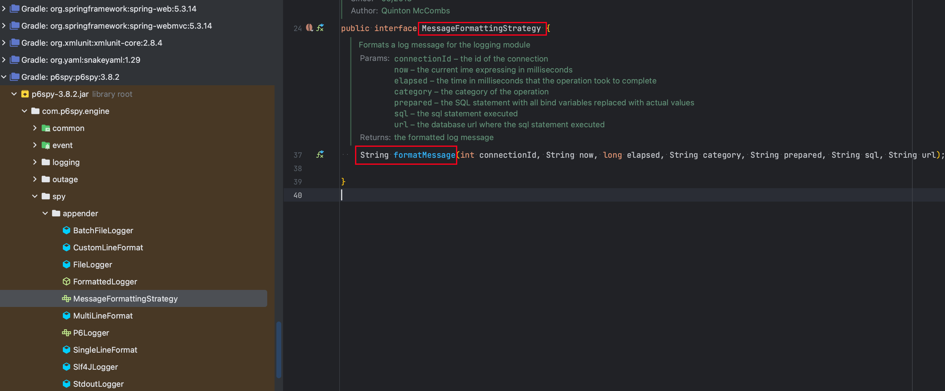The height and width of the screenshot is (391, 945).
Task: Click the project tree vertical scrollbar
Action: pyautogui.click(x=279, y=350)
